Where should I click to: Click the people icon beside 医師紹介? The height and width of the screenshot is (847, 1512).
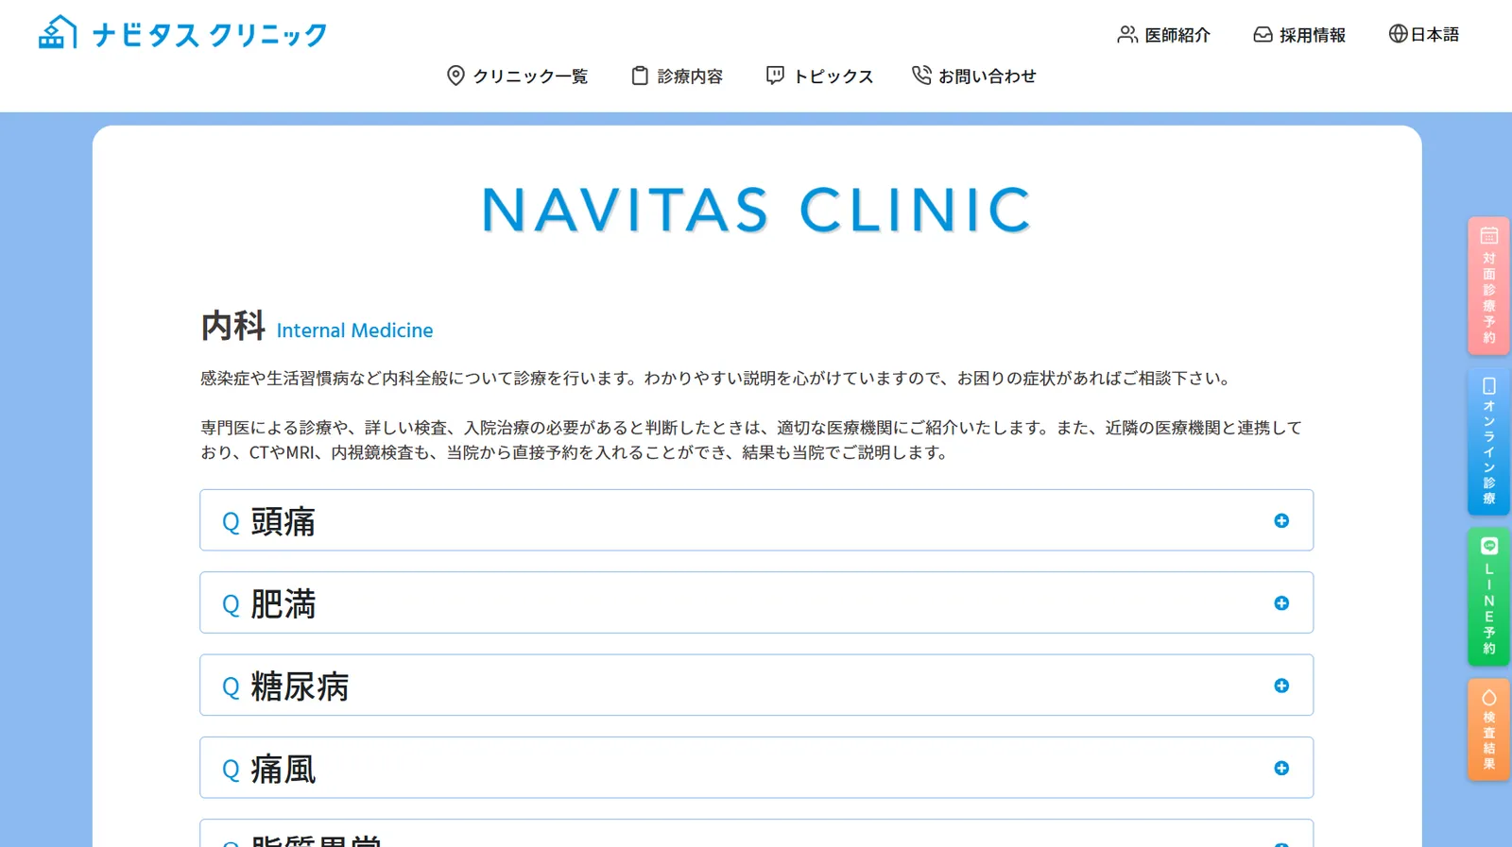coord(1127,35)
